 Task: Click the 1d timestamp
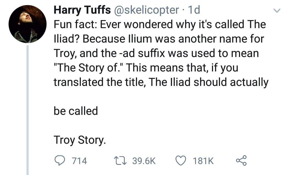point(194,10)
